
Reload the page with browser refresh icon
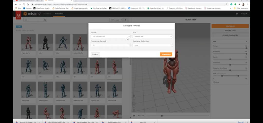tap(24, 4)
